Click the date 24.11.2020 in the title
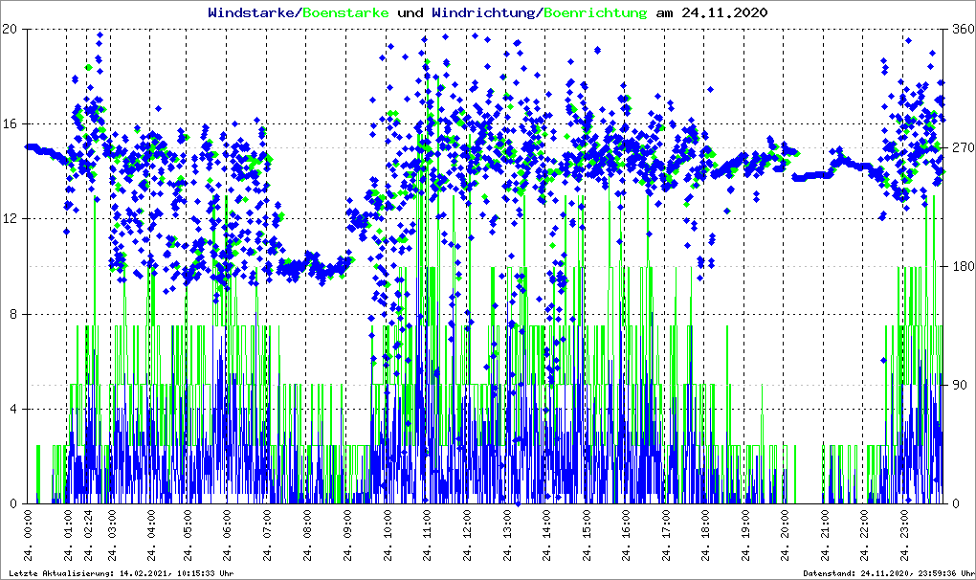Viewport: 976px width, 580px height. [723, 12]
